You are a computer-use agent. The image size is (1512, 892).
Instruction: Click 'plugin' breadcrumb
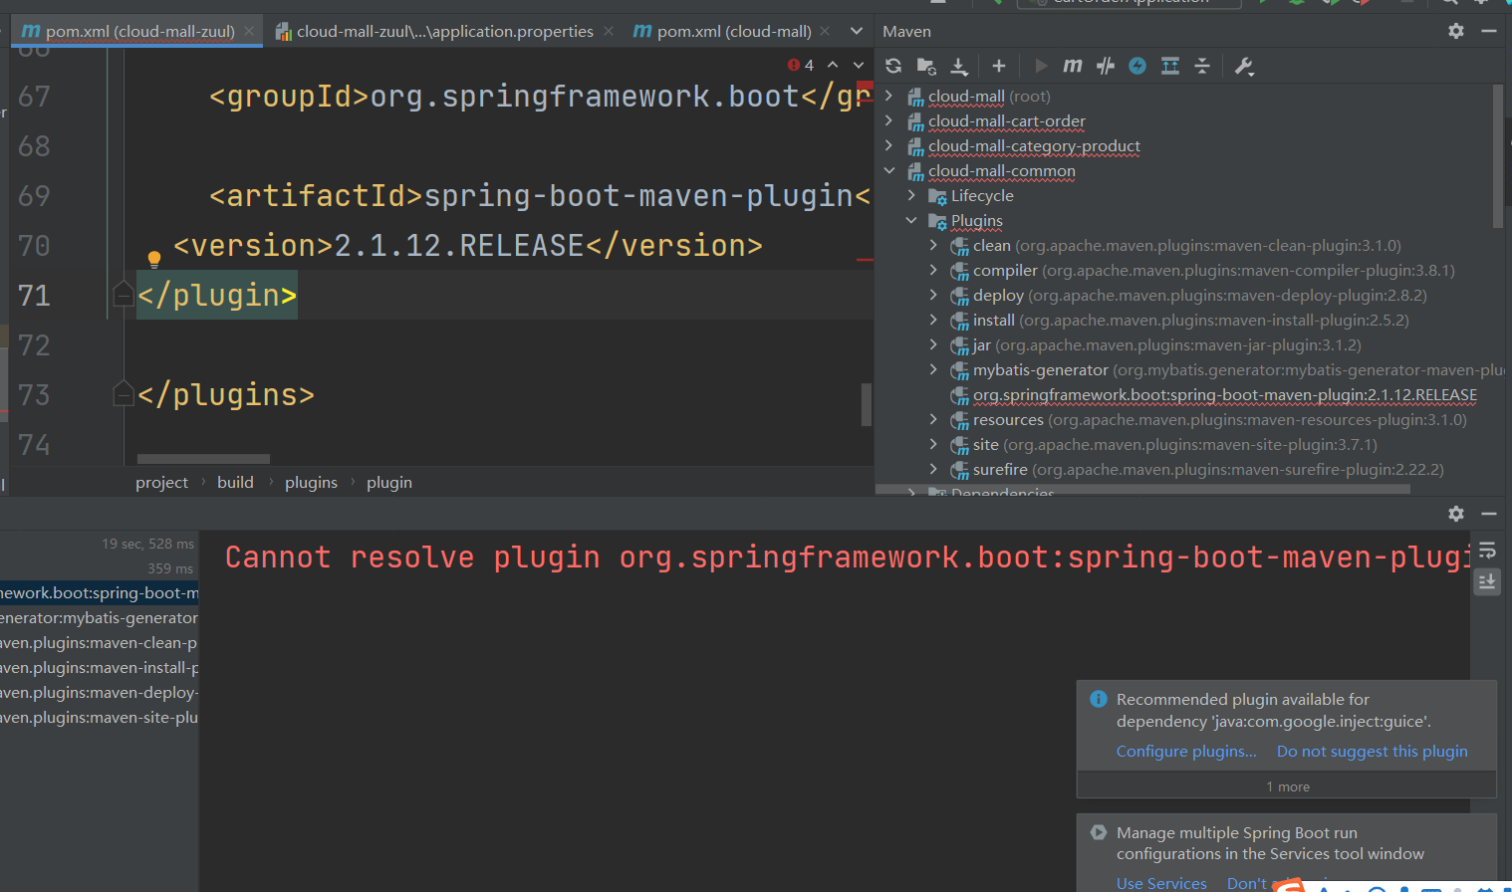(388, 483)
